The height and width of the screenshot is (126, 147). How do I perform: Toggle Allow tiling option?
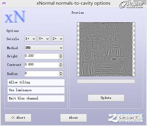point(36,82)
